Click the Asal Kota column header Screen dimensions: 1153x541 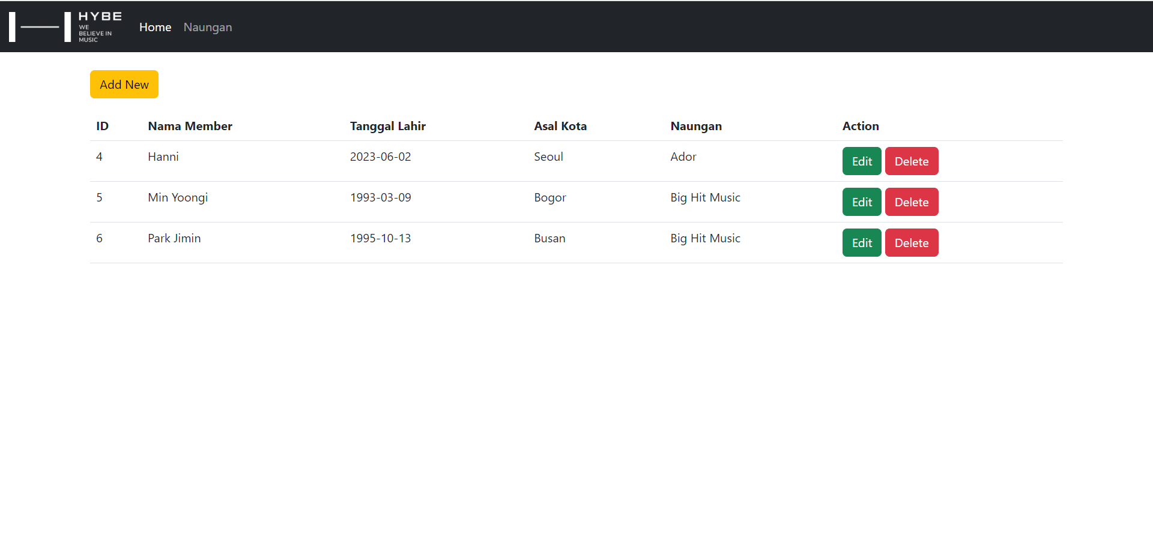(560, 126)
